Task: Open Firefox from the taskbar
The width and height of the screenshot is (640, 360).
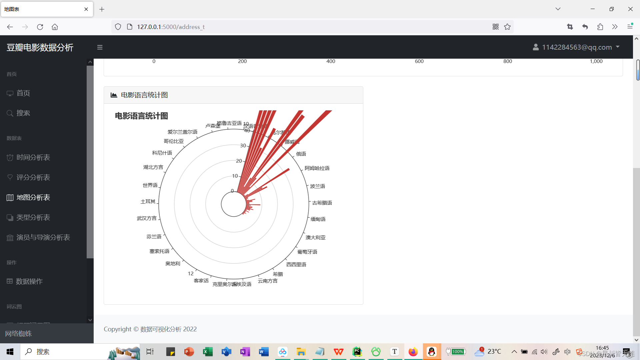Action: pos(413,352)
